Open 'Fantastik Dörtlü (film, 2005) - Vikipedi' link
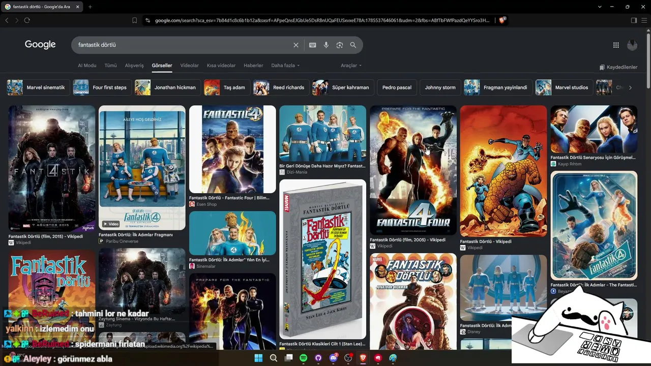 407,240
